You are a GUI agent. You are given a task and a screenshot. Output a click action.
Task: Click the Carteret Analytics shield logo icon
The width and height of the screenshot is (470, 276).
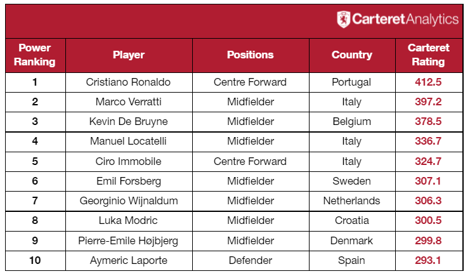click(x=343, y=20)
